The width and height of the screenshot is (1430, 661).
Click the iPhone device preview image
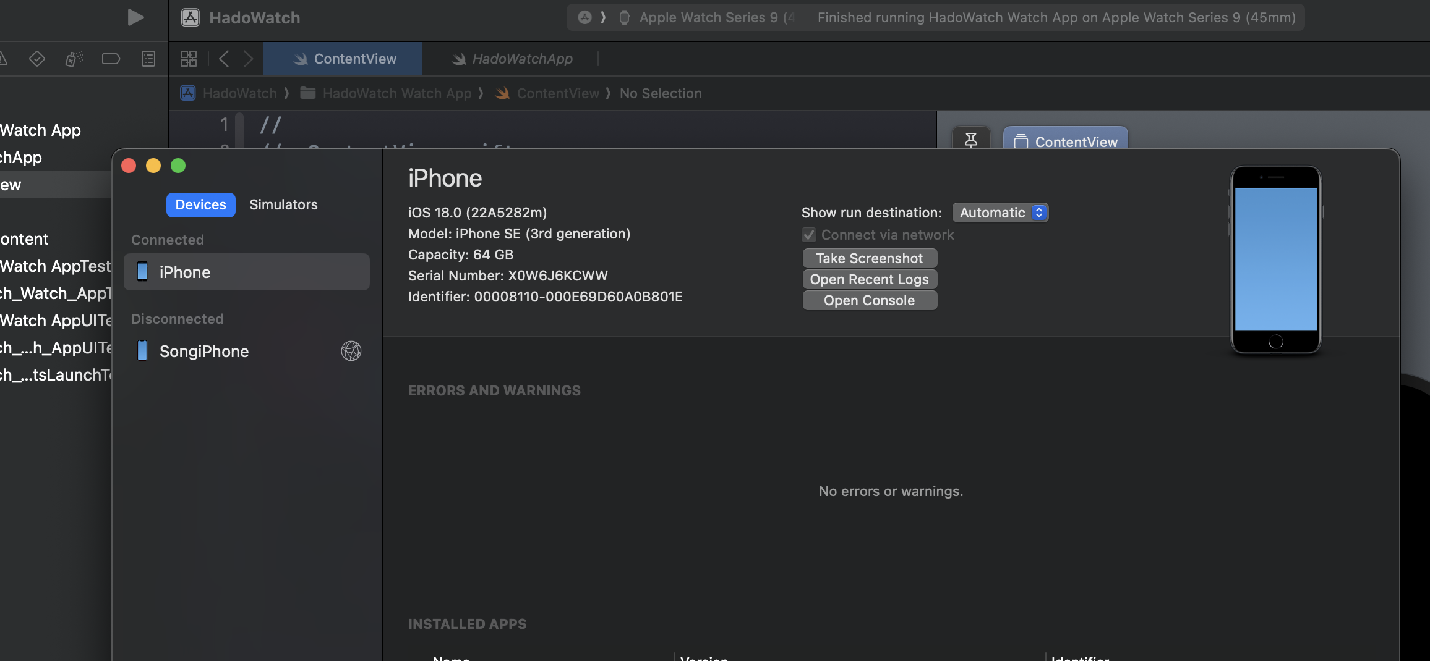click(x=1275, y=259)
